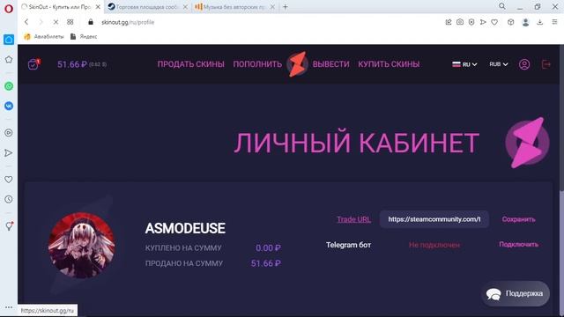
Task: Open ПРОДАТЬ СКИНЫ menu item
Action: (190, 64)
